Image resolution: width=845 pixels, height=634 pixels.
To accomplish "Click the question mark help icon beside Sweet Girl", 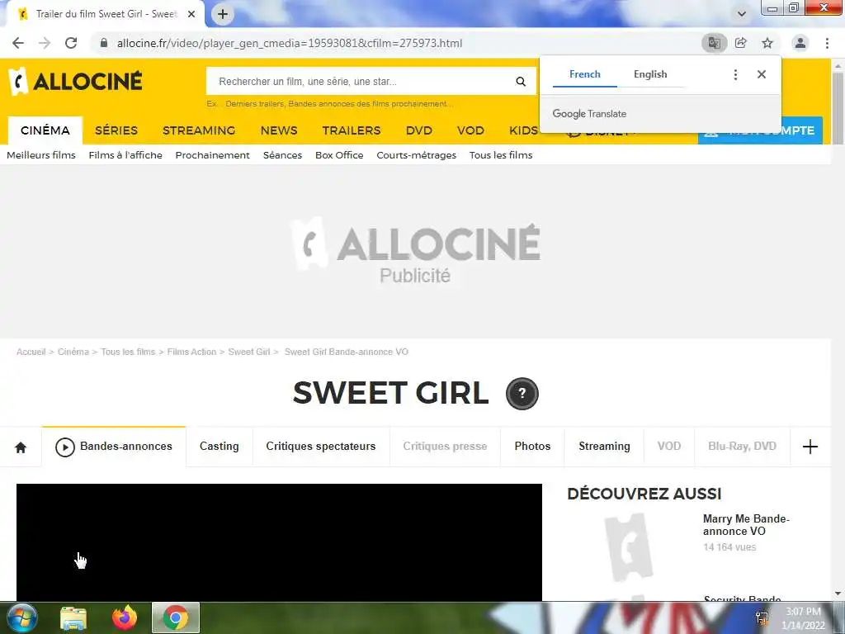I will [x=522, y=394].
